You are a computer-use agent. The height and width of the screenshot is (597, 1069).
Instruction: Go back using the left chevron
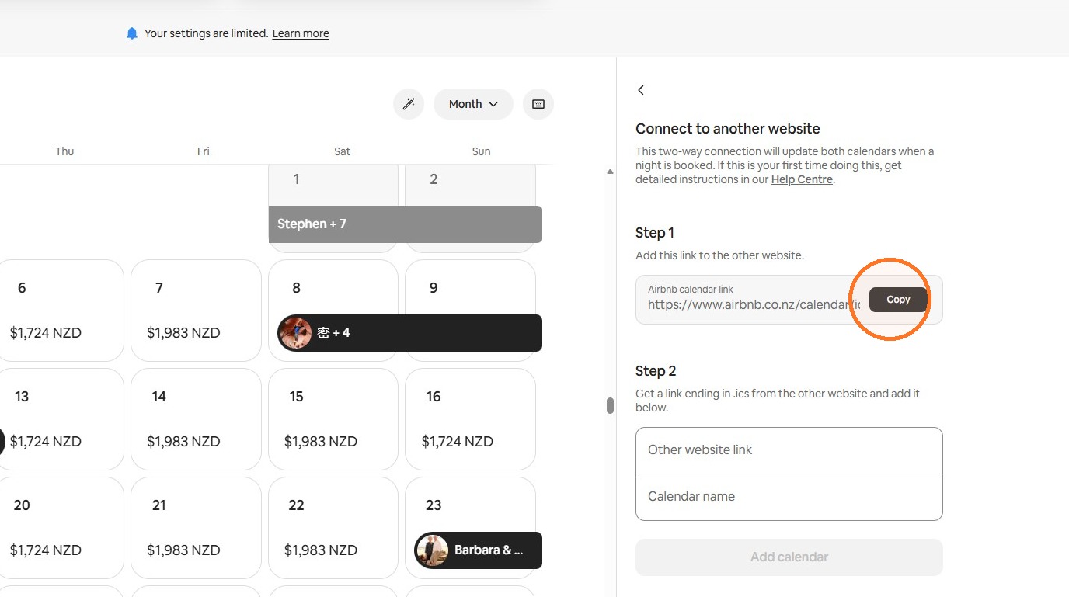coord(641,90)
